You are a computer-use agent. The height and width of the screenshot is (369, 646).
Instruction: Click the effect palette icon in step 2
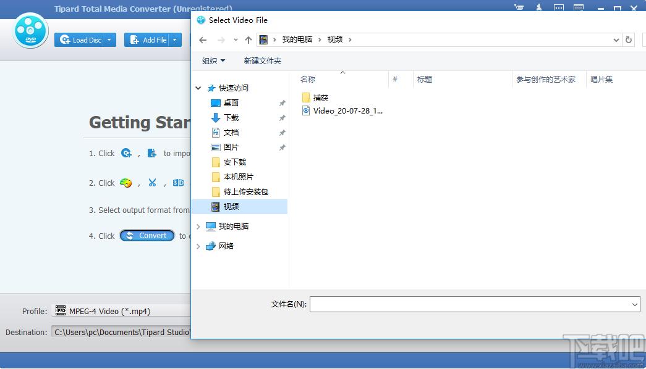coord(125,183)
